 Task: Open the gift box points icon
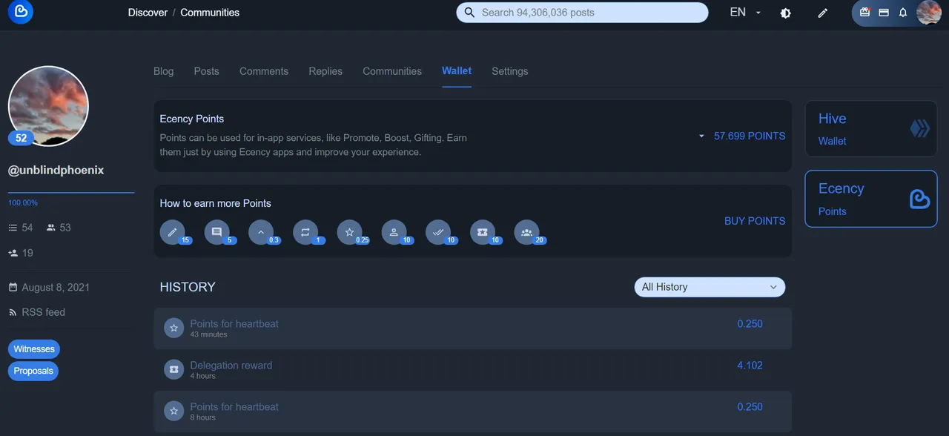tap(864, 12)
